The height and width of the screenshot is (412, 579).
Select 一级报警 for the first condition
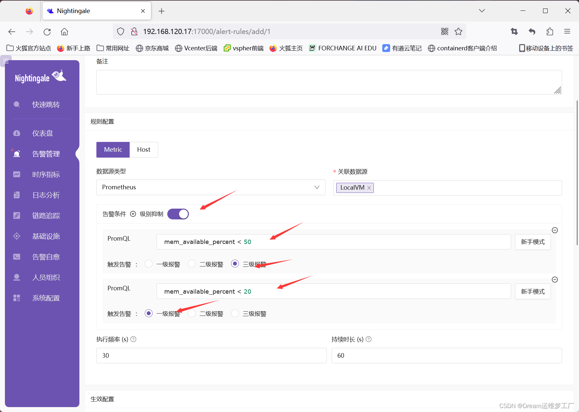pos(149,264)
